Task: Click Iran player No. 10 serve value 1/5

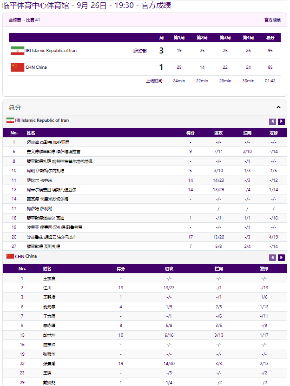Action: click(x=274, y=171)
